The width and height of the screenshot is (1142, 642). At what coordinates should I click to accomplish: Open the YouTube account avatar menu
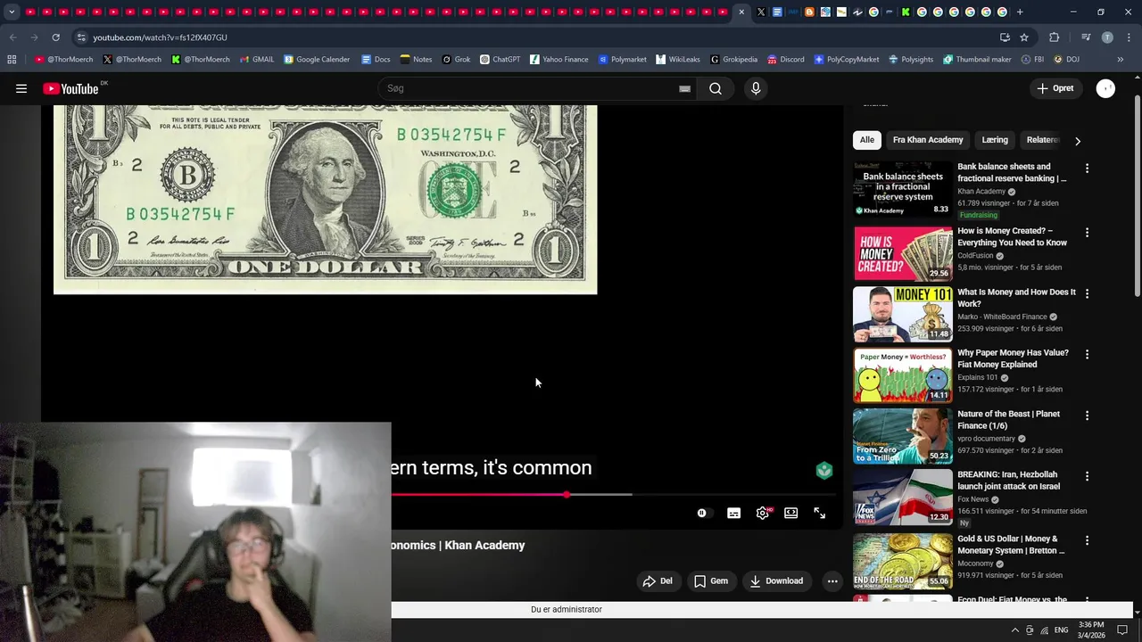coord(1105,88)
